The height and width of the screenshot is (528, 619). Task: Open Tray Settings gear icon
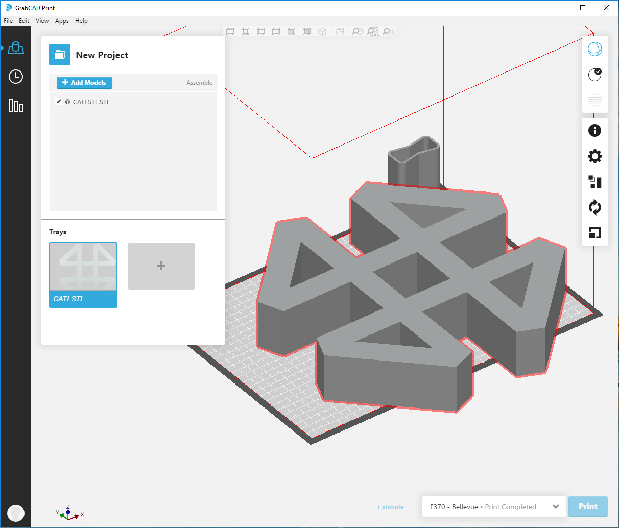tap(595, 156)
